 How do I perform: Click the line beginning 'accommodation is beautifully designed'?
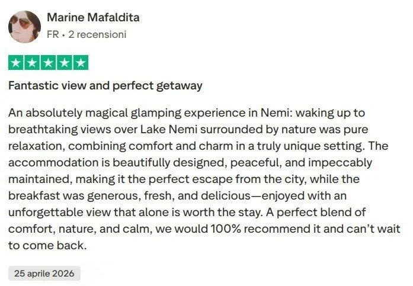[190, 163]
